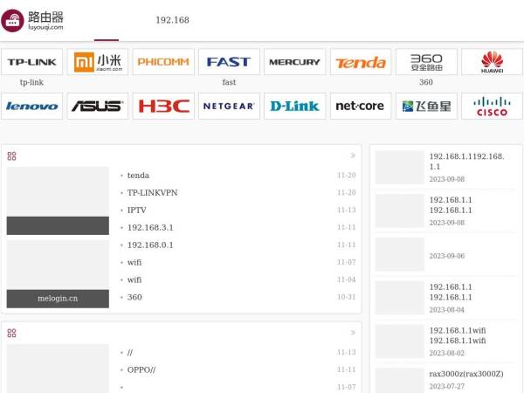Open the 192.168 navigation tab

click(172, 20)
